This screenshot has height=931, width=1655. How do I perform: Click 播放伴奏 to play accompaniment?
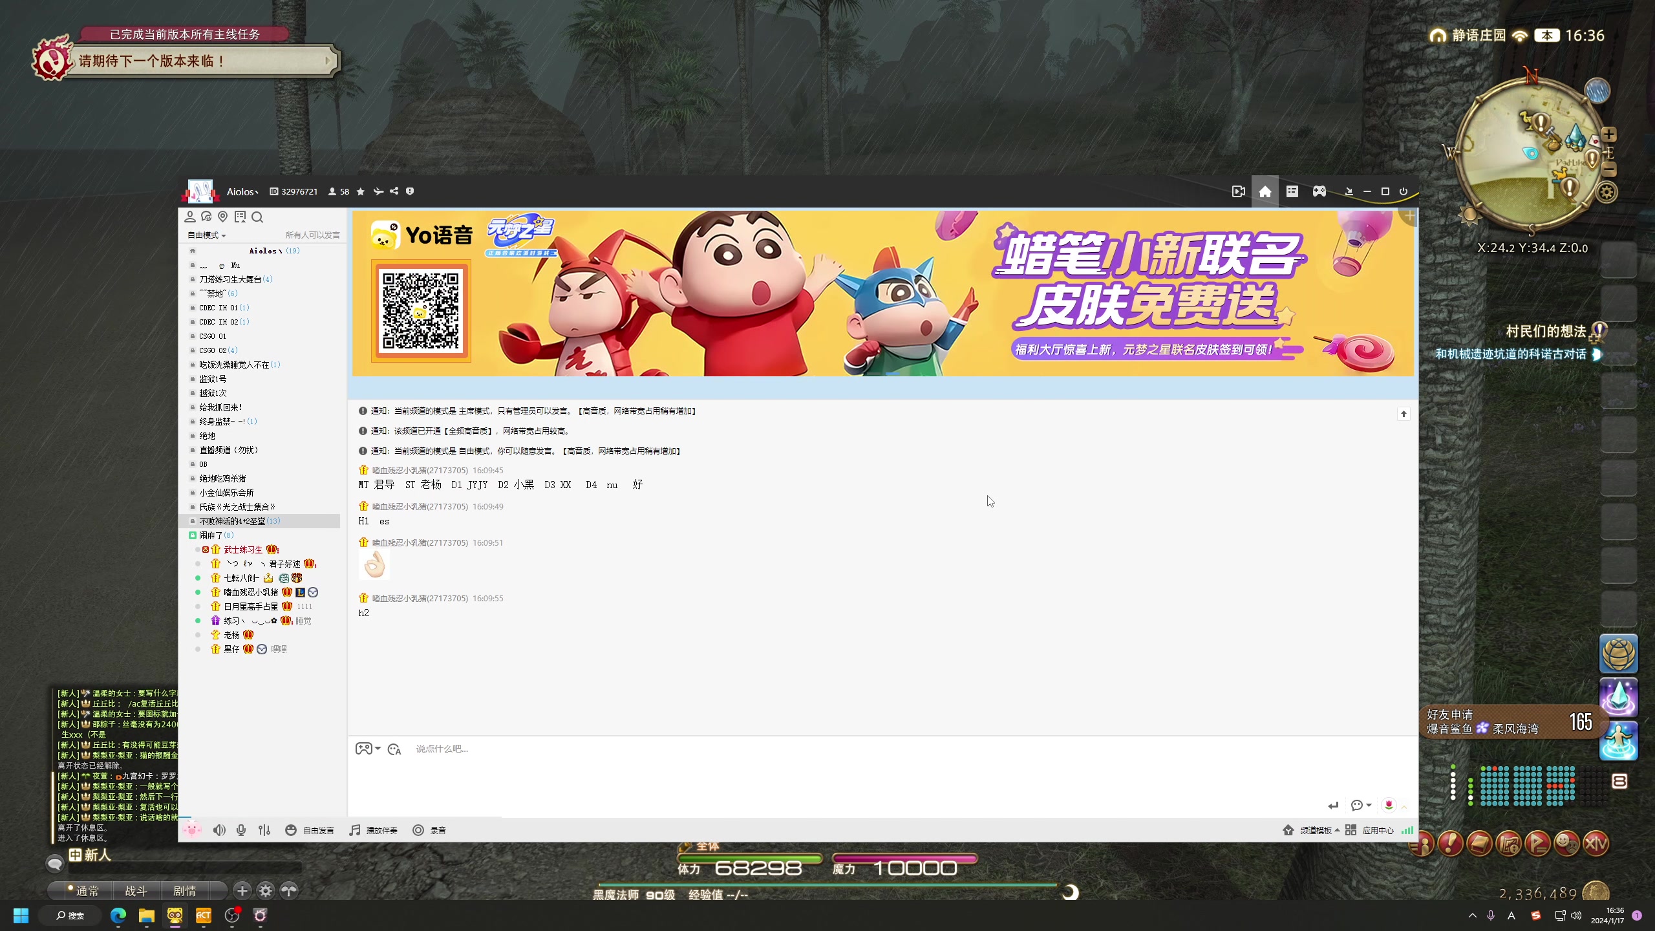click(373, 830)
